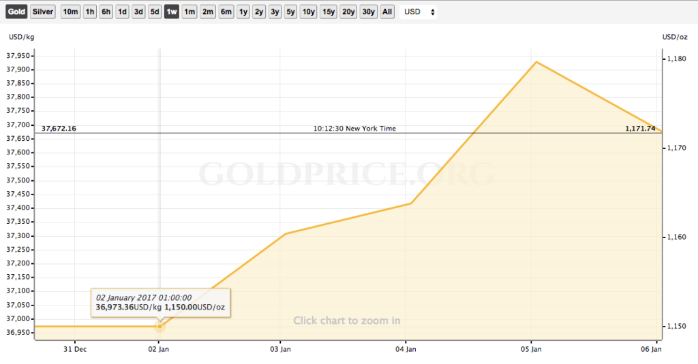
Task: Set the chart range to 1d
Action: pos(122,12)
